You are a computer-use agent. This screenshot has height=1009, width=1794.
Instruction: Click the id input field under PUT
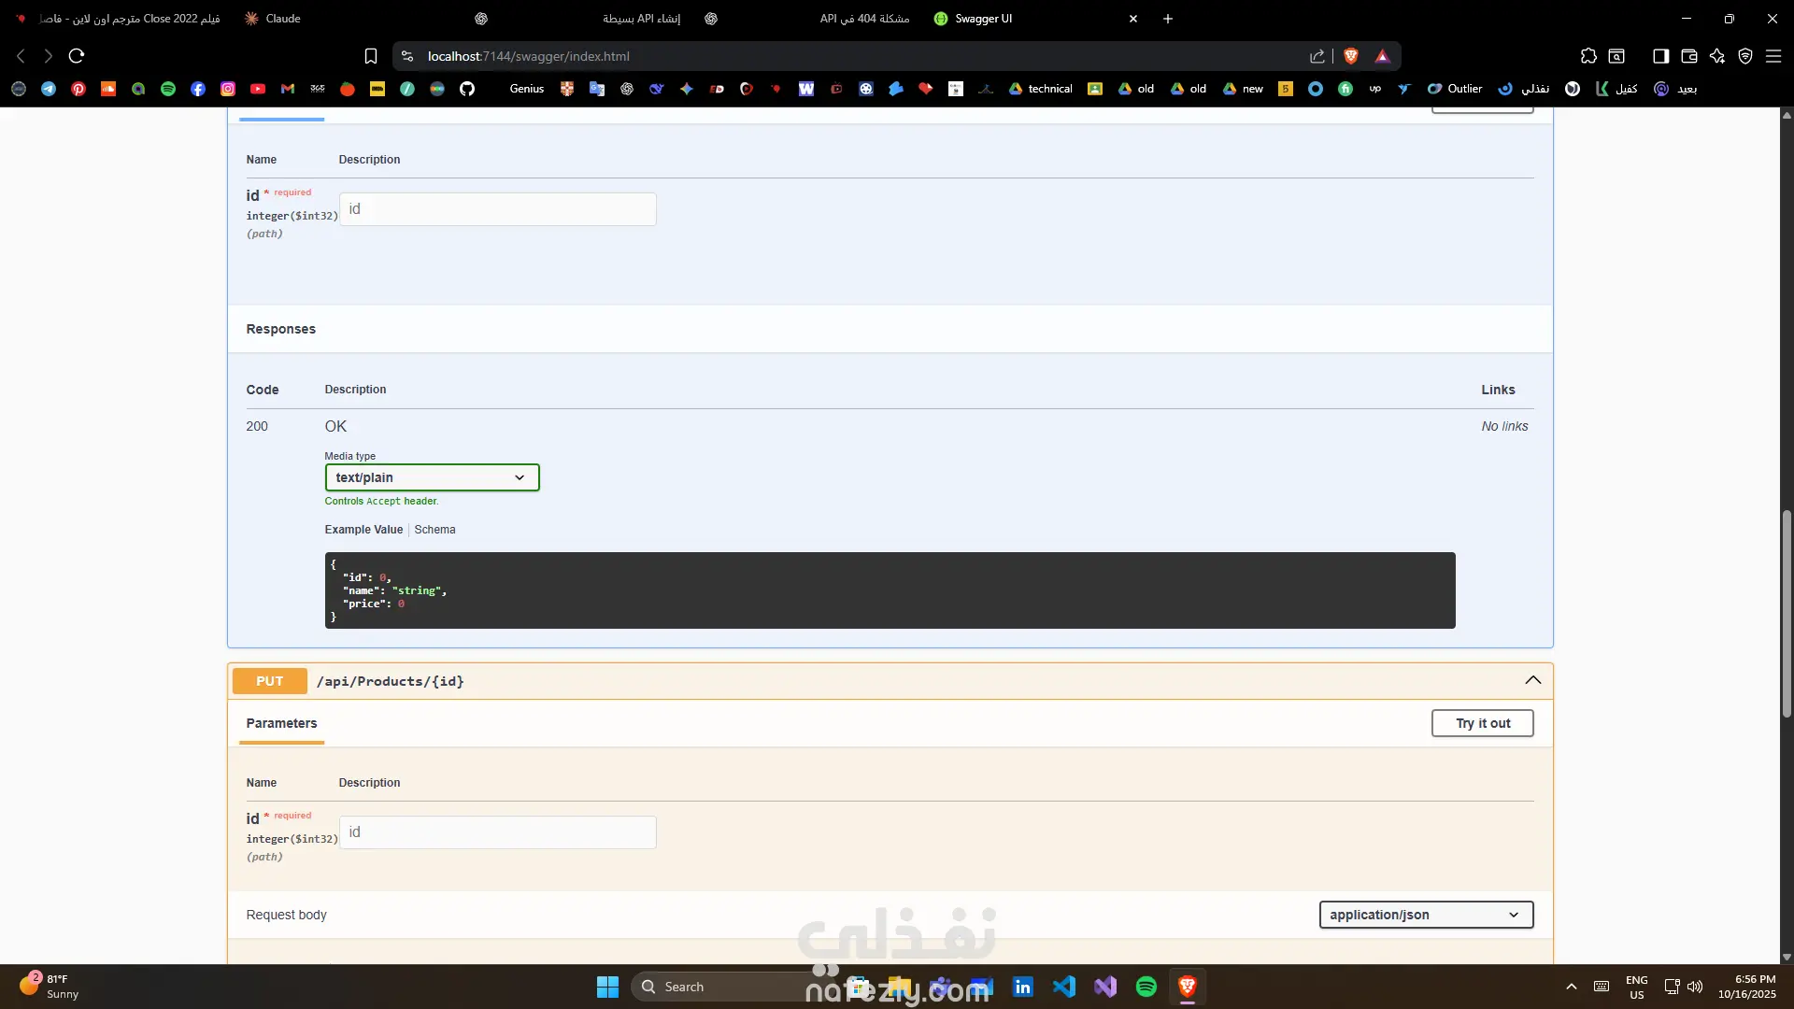pyautogui.click(x=497, y=832)
